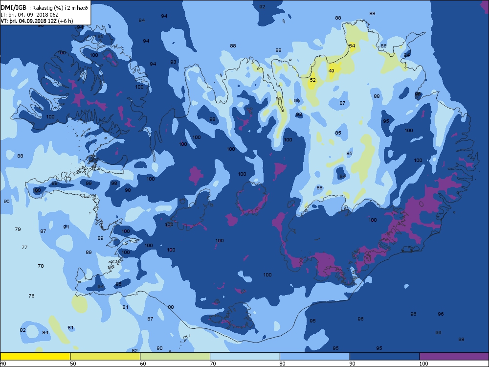
Task: Click the humidity value 84 in the southwest
Action: tap(45, 332)
